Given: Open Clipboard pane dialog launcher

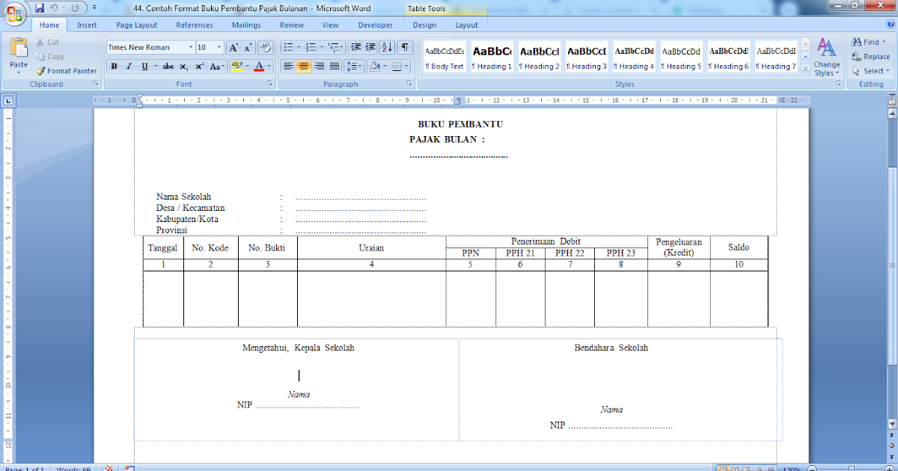Looking at the screenshot, I should 96,84.
